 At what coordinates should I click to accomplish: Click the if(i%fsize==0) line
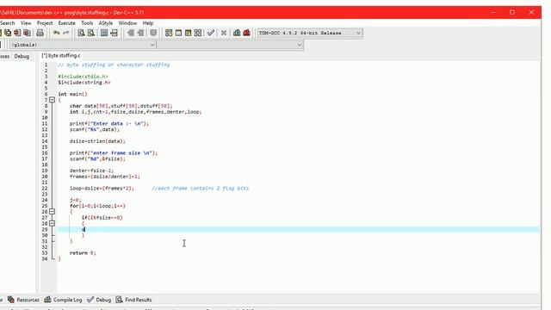click(x=102, y=218)
